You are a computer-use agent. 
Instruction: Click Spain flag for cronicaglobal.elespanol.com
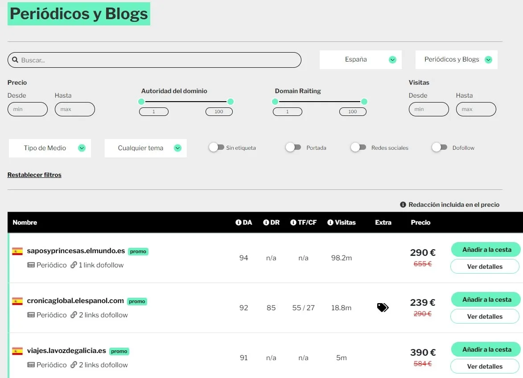[x=17, y=301]
